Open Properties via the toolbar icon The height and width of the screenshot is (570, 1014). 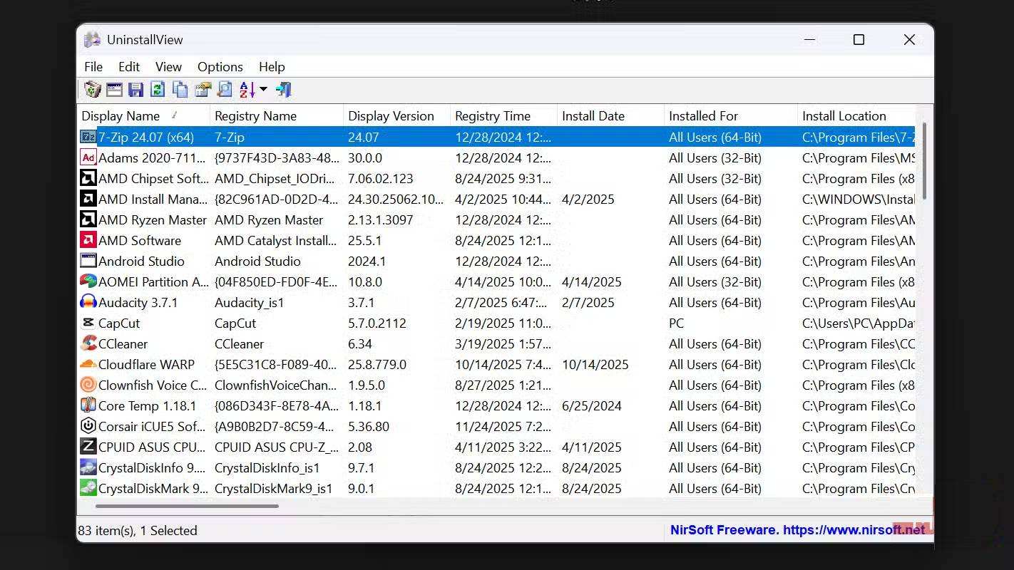click(x=203, y=90)
